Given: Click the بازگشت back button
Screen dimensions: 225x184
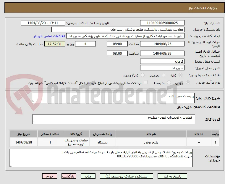Looking at the screenshot, I should click(x=69, y=176).
